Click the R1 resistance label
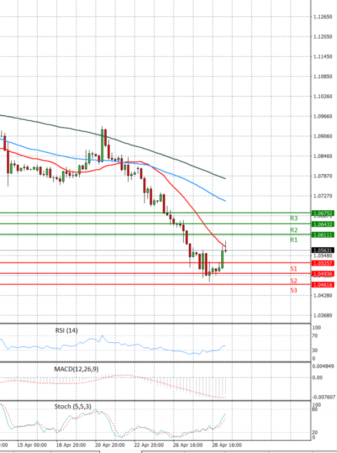Viewport: 337px width, 453px height. (293, 240)
